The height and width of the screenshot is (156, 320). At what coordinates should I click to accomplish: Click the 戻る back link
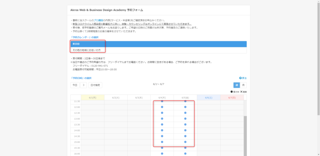pyautogui.click(x=243, y=78)
